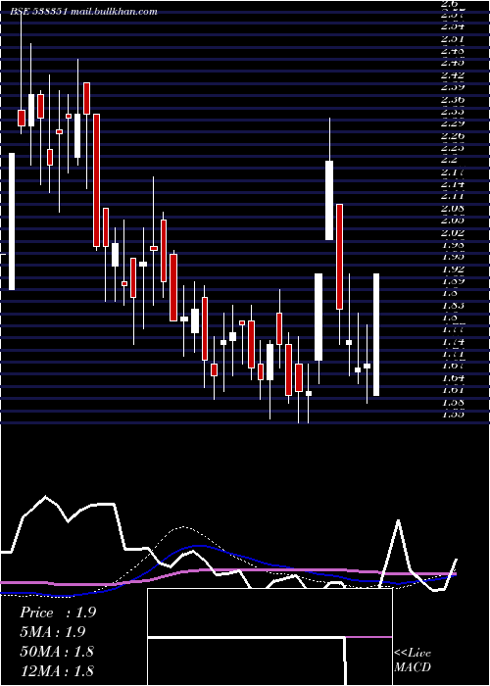Click the 2.51 price axis label
The height and width of the screenshot is (686, 490).
[452, 38]
